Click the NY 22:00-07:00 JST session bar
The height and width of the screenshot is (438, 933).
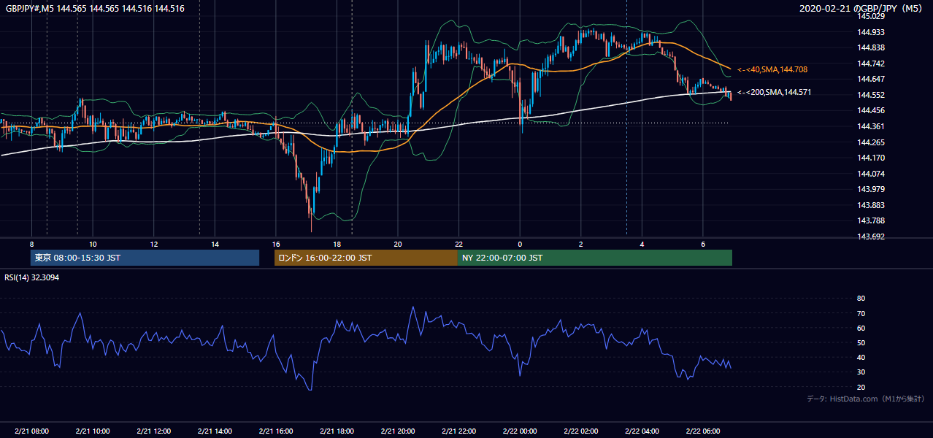pyautogui.click(x=595, y=258)
